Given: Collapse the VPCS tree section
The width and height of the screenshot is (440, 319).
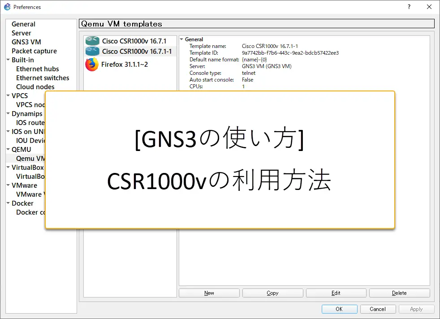Looking at the screenshot, I should pos(8,96).
